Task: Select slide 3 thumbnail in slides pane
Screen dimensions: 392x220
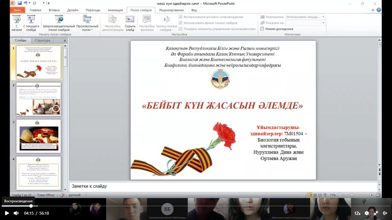Action: pyautogui.click(x=39, y=136)
